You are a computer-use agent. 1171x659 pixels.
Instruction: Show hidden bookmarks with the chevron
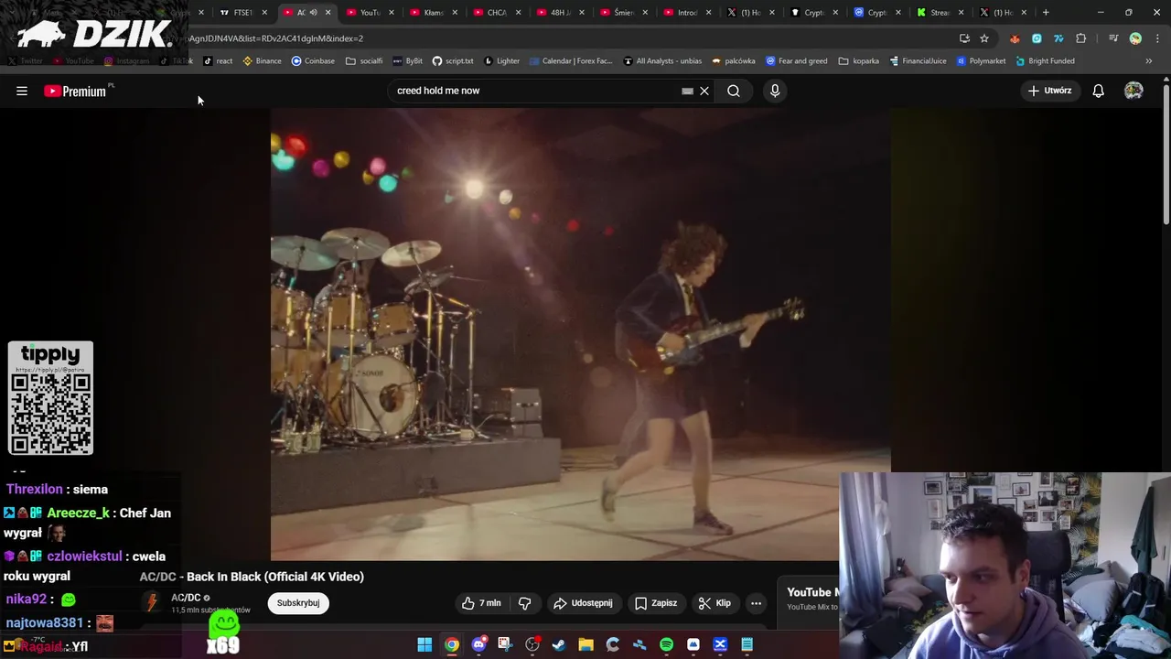1149,61
